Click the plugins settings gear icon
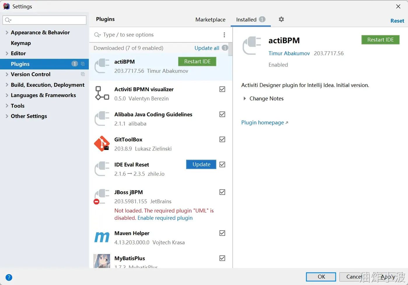 pos(281,19)
